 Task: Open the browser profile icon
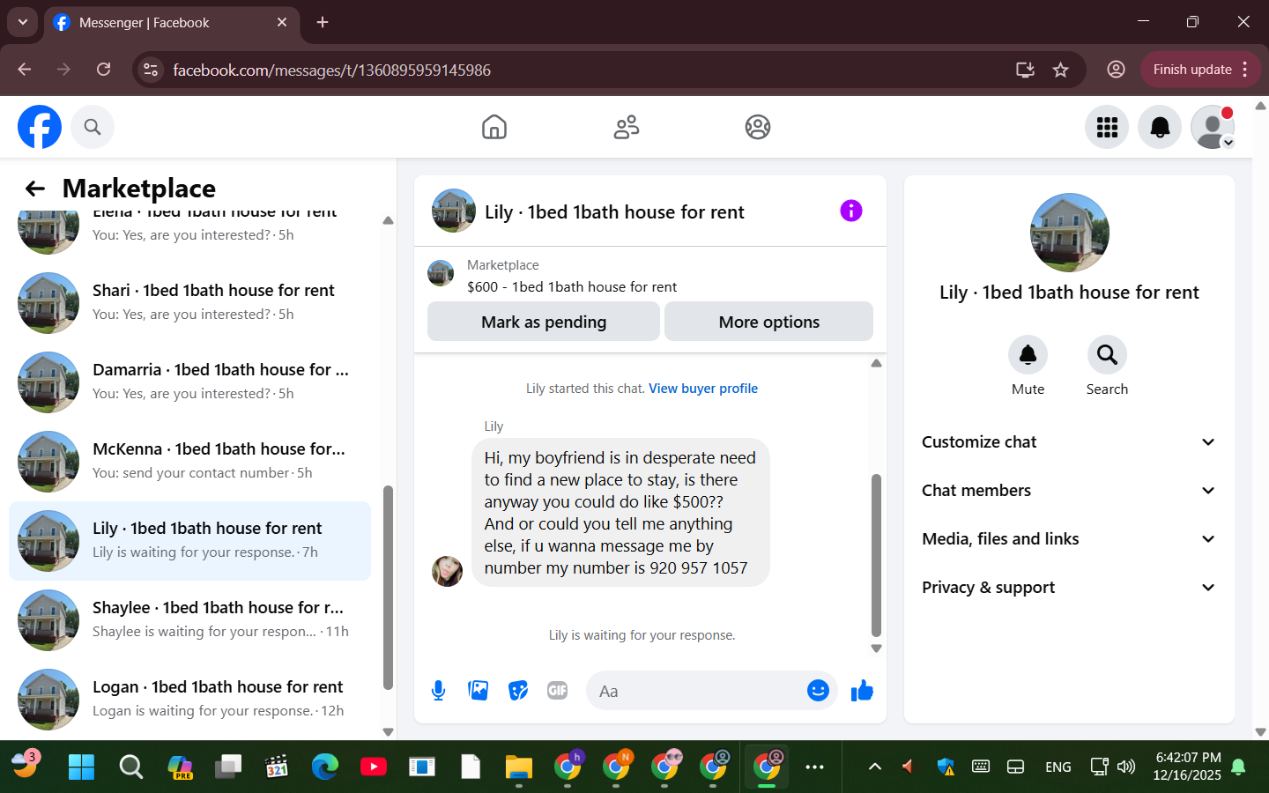click(1116, 70)
